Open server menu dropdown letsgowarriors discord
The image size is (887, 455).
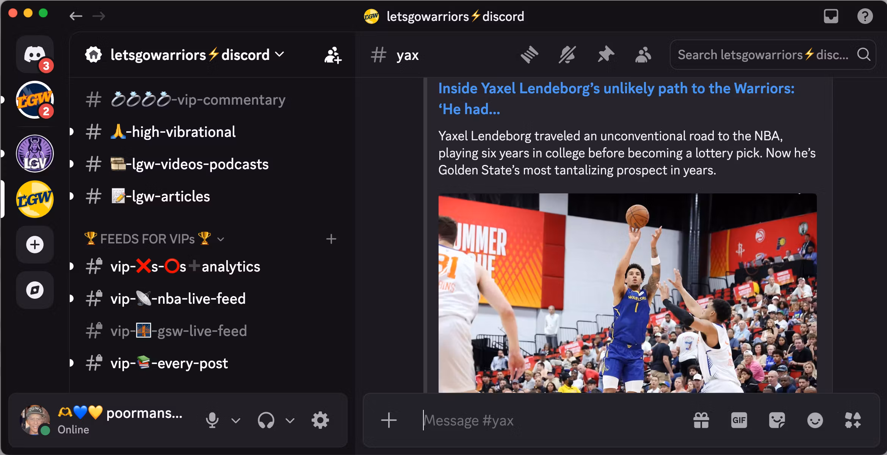[197, 55]
